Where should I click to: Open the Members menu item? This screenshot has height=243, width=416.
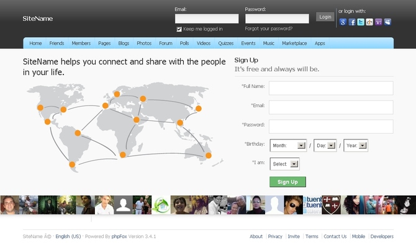click(x=81, y=43)
